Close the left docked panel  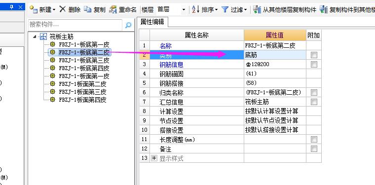point(20,7)
